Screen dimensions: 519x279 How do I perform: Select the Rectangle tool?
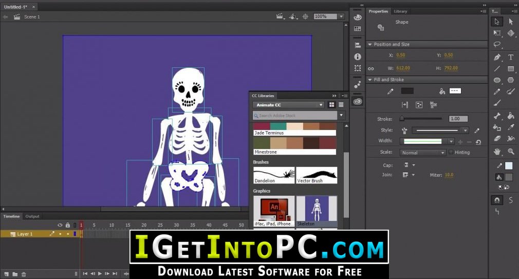point(511,68)
